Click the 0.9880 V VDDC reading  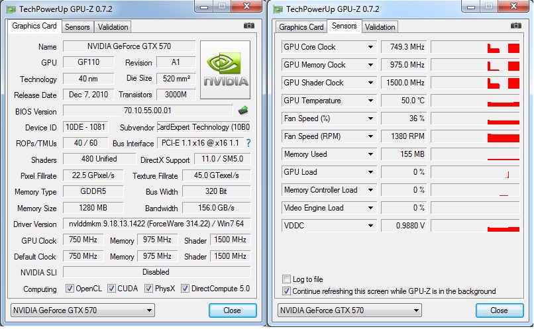[x=403, y=226]
